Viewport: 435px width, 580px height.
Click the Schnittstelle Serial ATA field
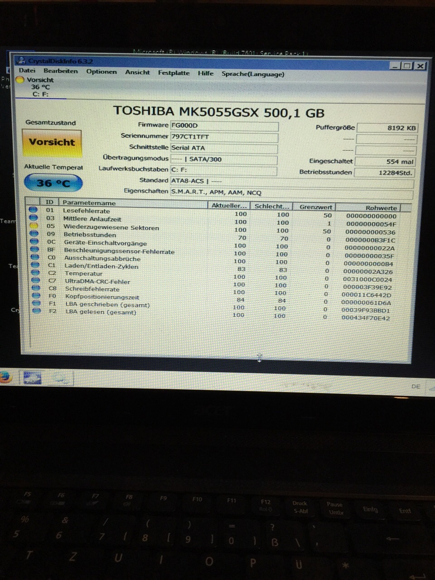224,148
